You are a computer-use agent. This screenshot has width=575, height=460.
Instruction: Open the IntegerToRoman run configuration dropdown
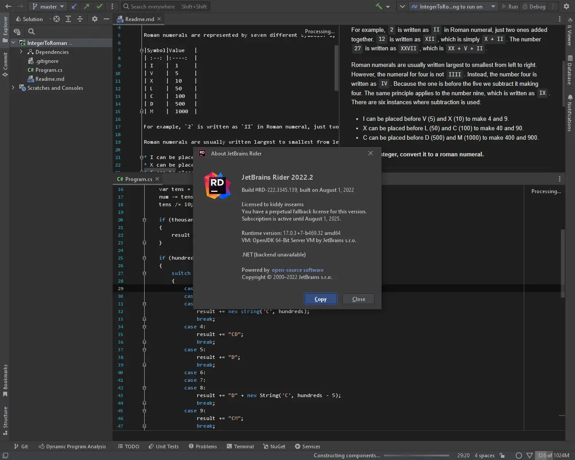pyautogui.click(x=453, y=7)
